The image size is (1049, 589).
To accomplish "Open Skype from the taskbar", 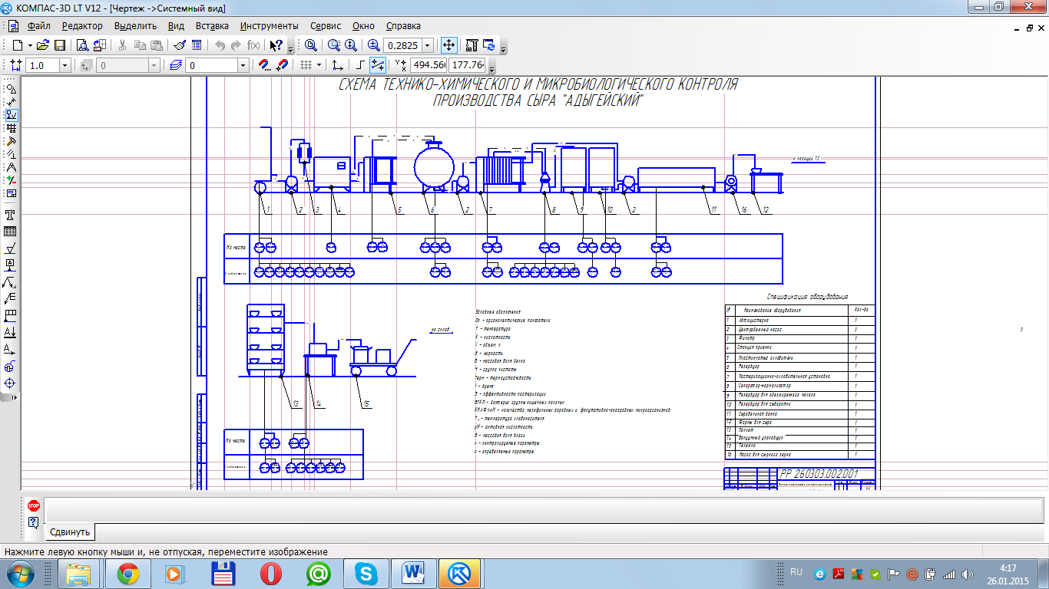I will click(x=365, y=573).
